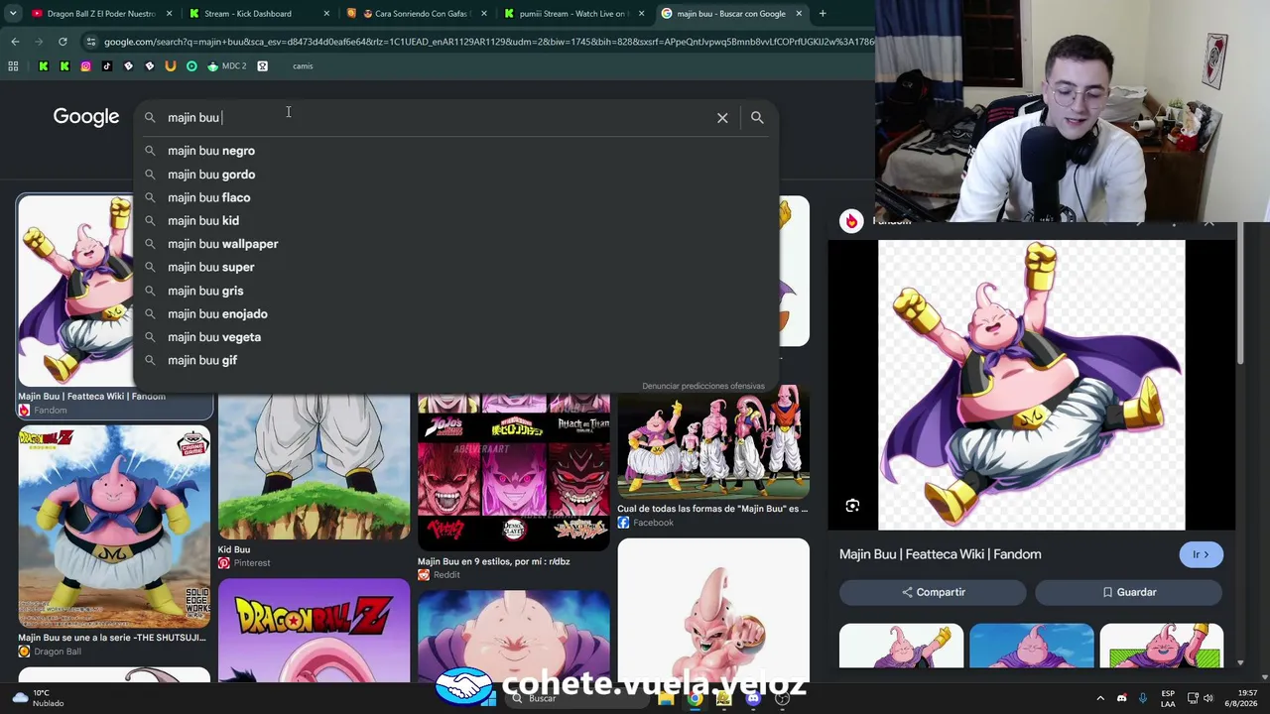Choose suggestion majin buu enojado
The height and width of the screenshot is (714, 1270).
[455, 314]
